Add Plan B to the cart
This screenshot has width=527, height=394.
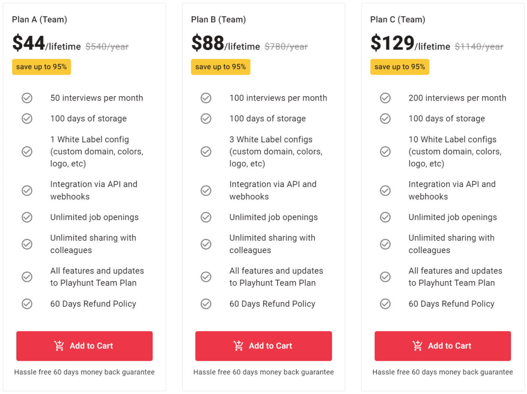tap(263, 346)
